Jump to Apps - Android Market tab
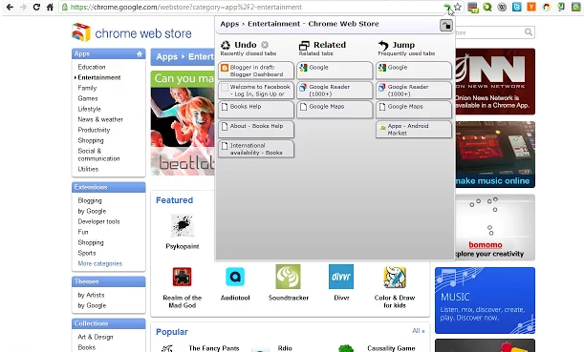Screen dimensions: 584x352 coord(414,130)
